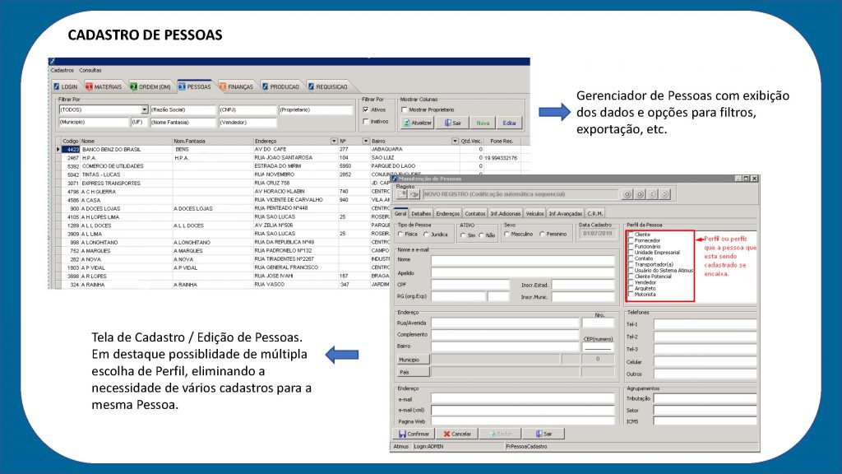This screenshot has height=474, width=842.
Task: Click the Cancelar red X icon
Action: point(446,434)
